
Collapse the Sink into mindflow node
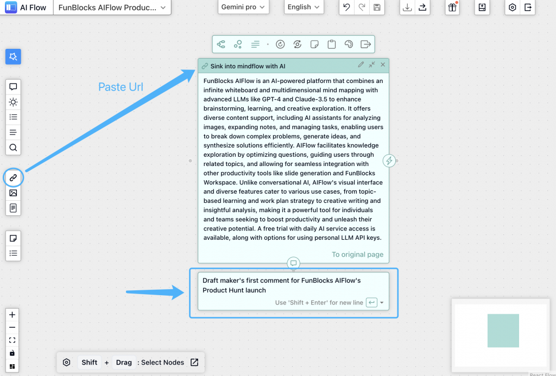click(x=371, y=65)
